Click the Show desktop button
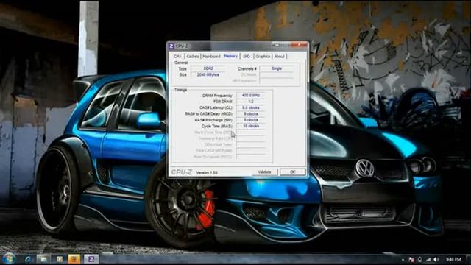Image resolution: width=471 pixels, height=265 pixels. pos(468,259)
